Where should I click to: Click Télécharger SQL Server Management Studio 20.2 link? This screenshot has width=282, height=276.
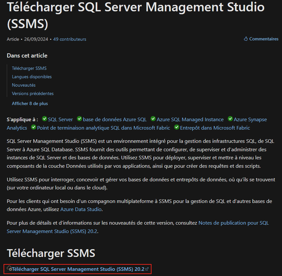pyautogui.click(x=78, y=269)
